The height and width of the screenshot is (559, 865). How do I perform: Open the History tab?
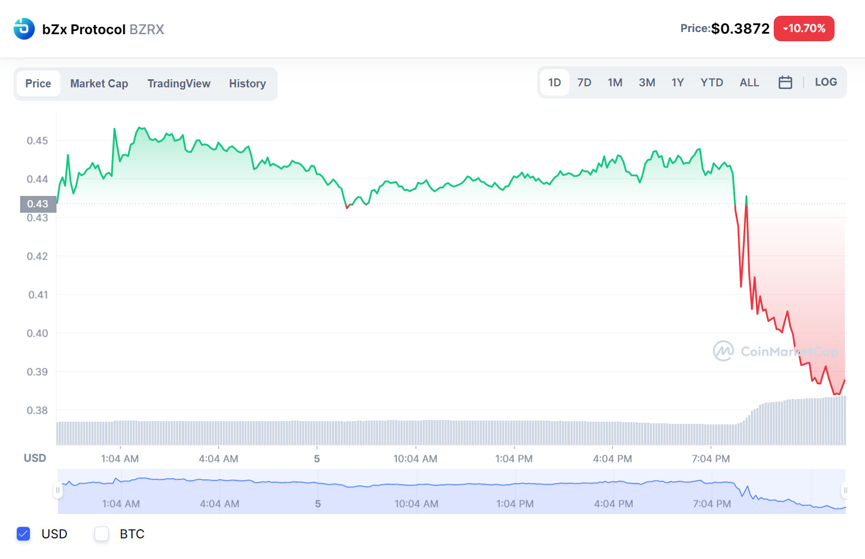247,84
